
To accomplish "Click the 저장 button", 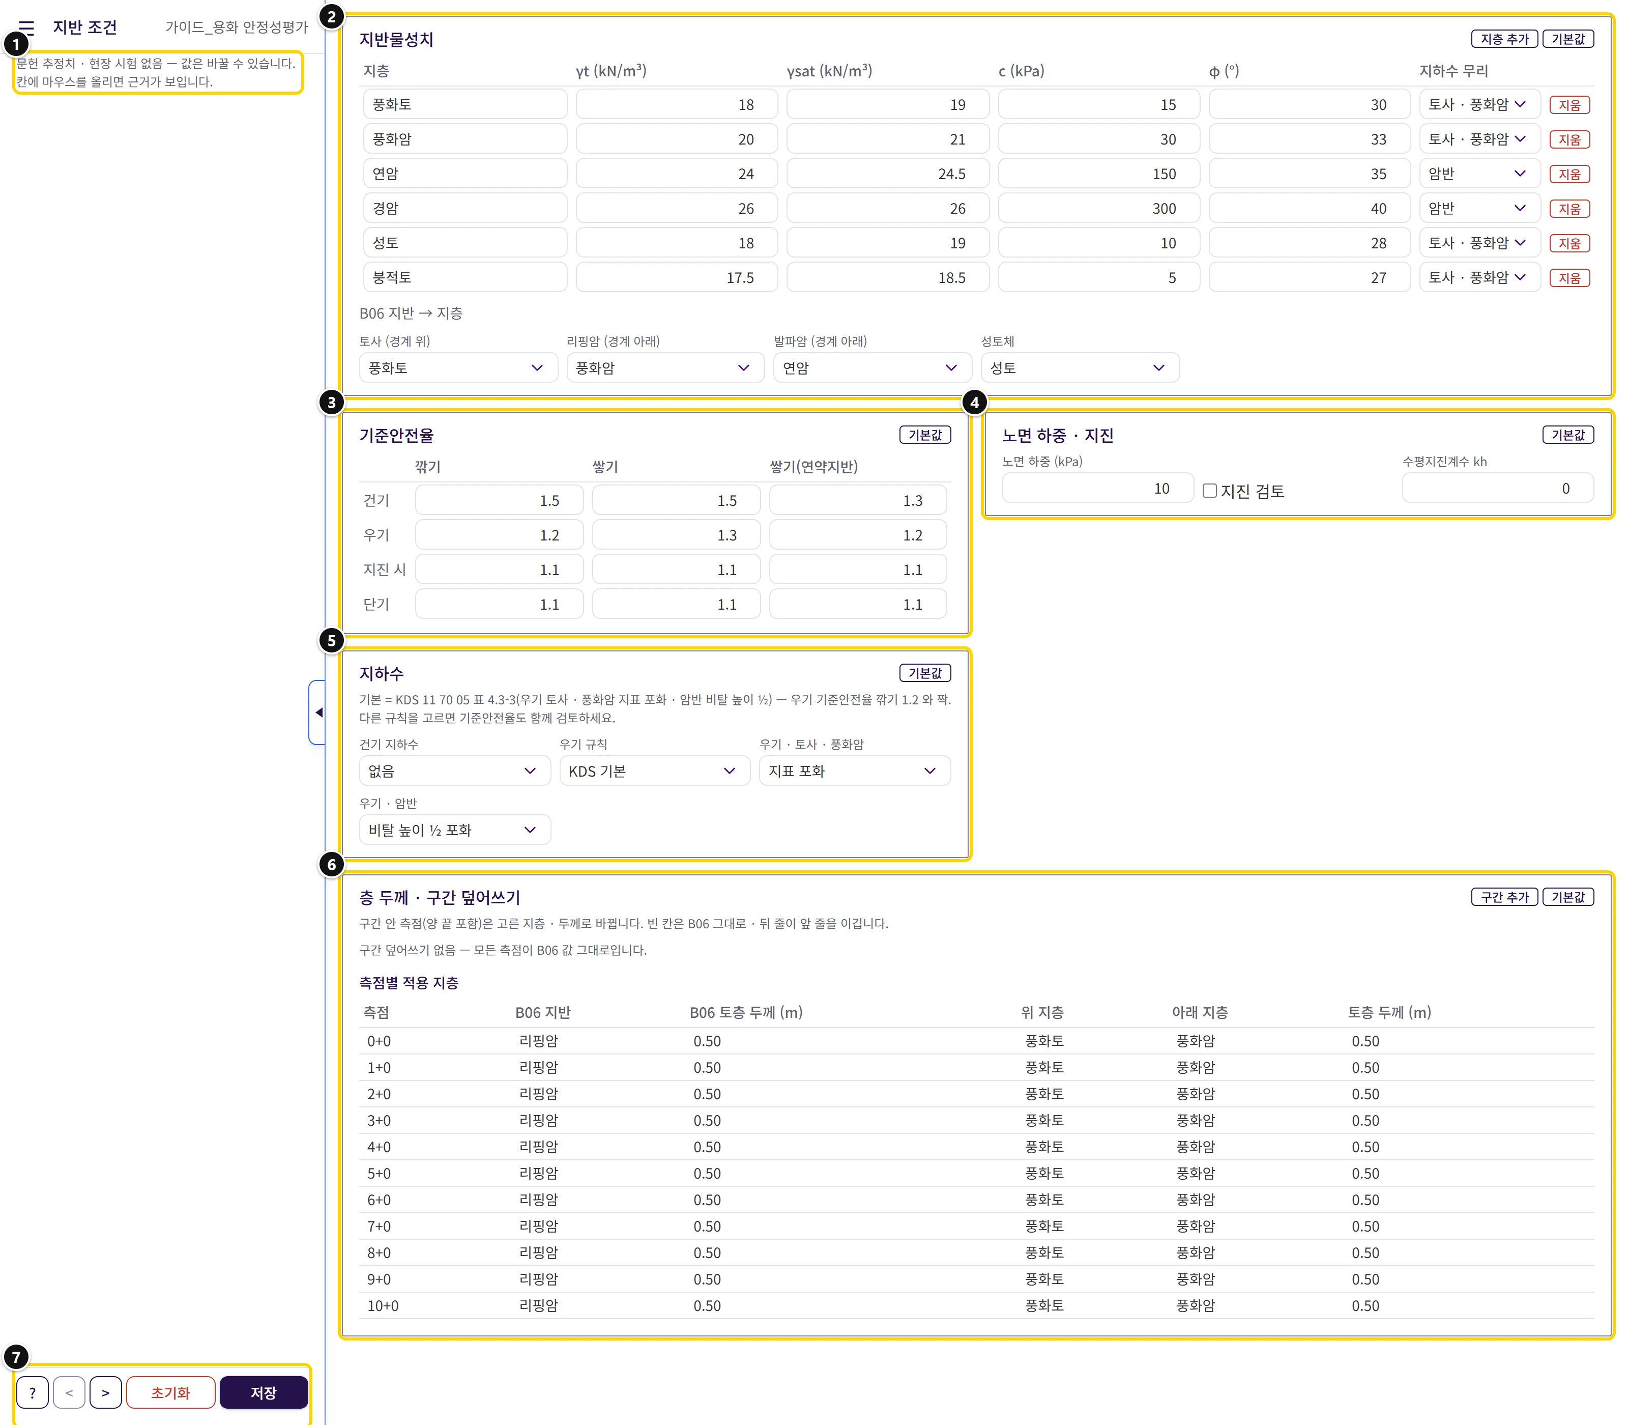I will [263, 1392].
